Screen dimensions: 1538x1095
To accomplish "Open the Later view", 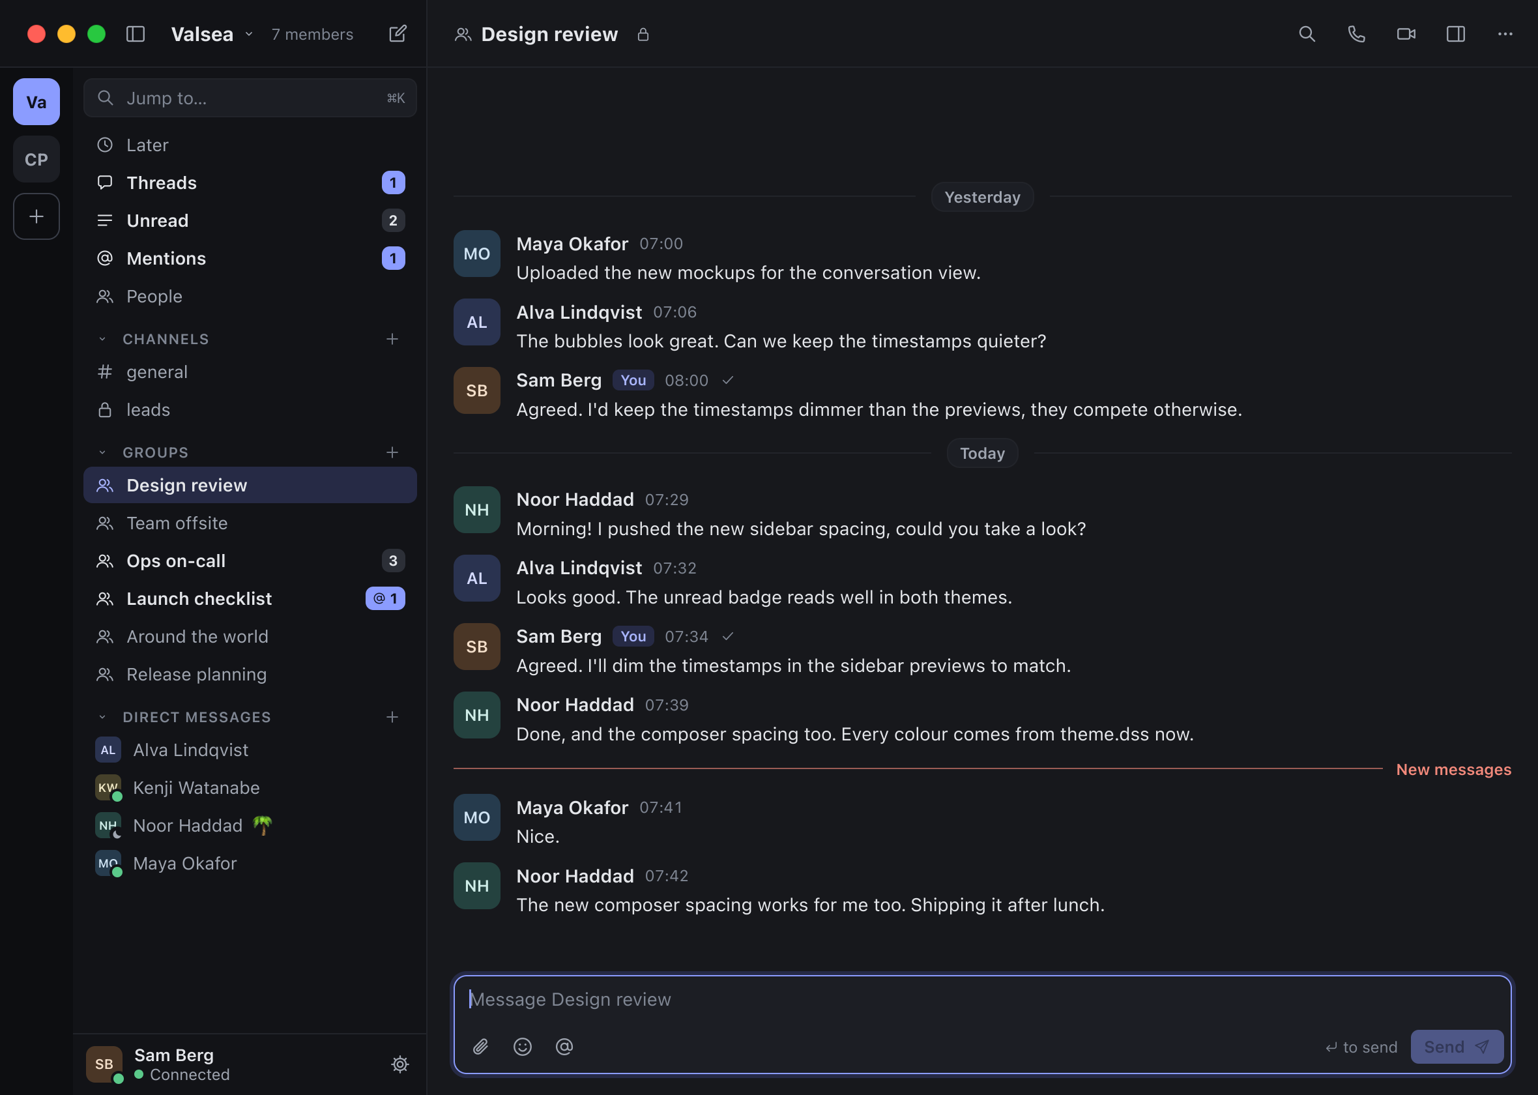I will tap(250, 145).
